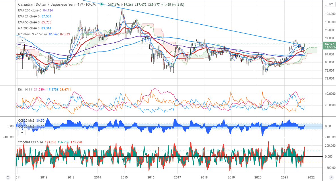Click the 2019 time axis label
The width and height of the screenshot is (336, 181).
tap(231, 177)
